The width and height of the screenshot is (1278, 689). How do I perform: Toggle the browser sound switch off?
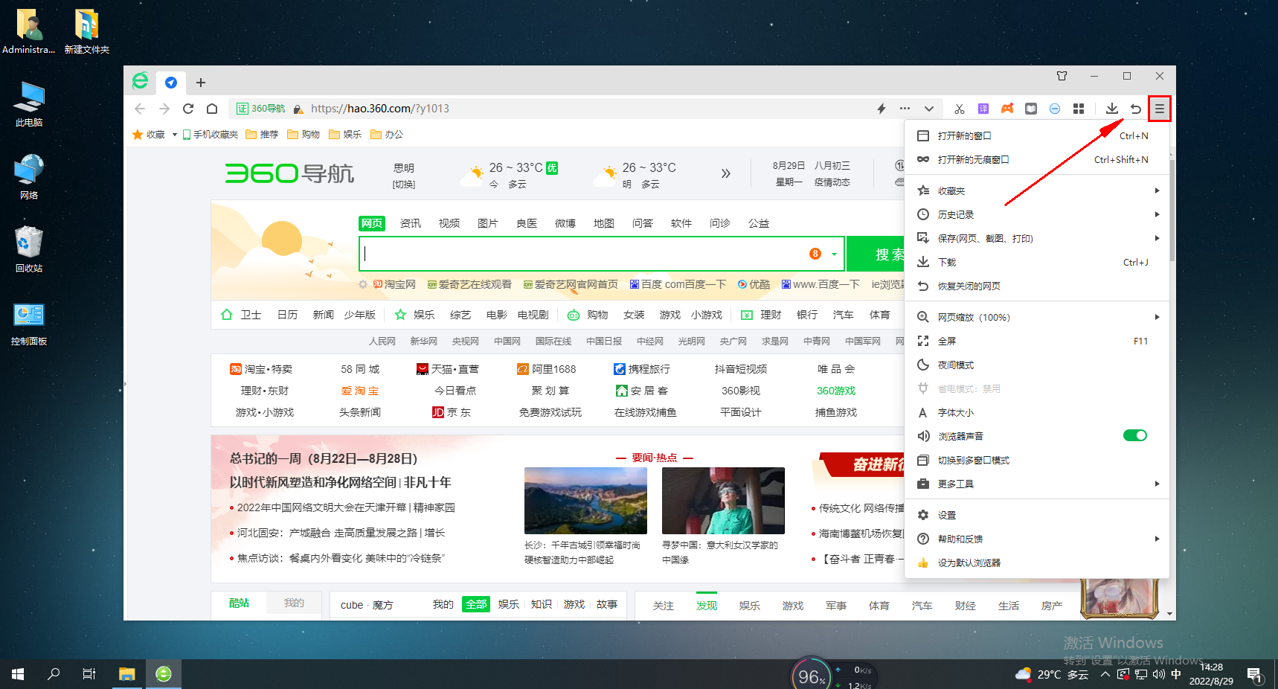1134,435
